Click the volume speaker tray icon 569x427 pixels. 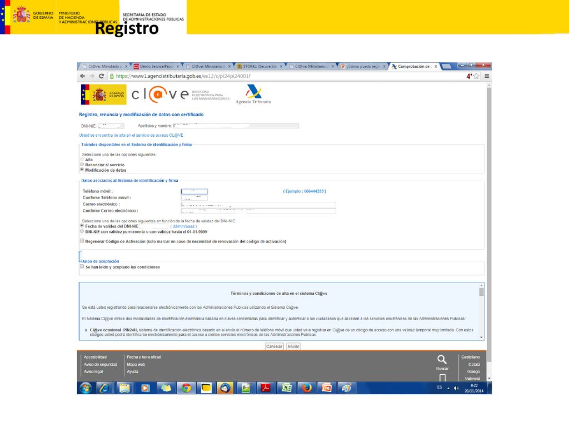456,388
